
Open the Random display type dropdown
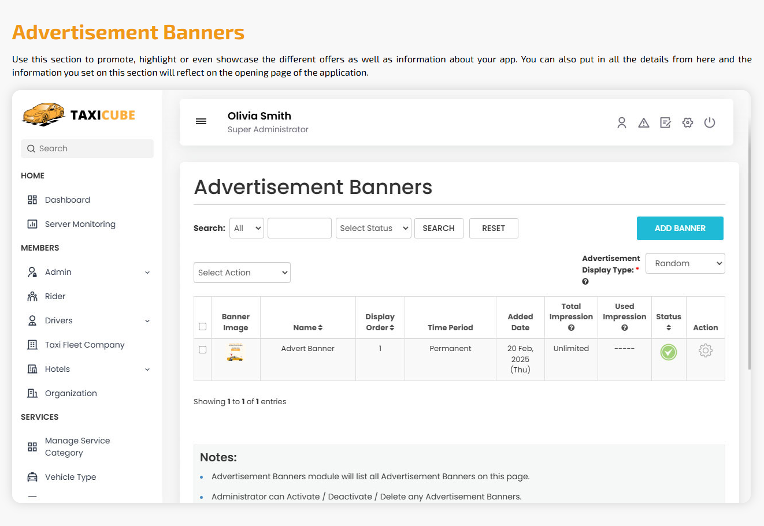point(685,263)
